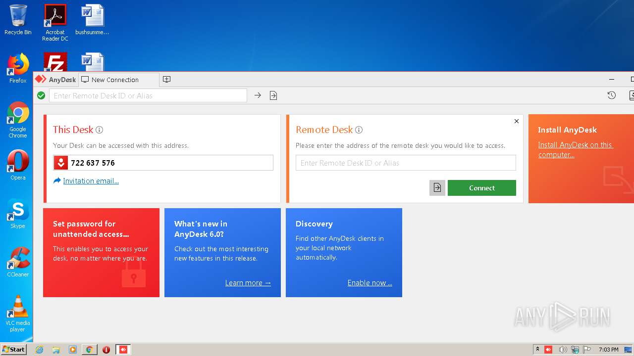Add a new session tab
This screenshot has height=356, width=634.
pyautogui.click(x=167, y=79)
